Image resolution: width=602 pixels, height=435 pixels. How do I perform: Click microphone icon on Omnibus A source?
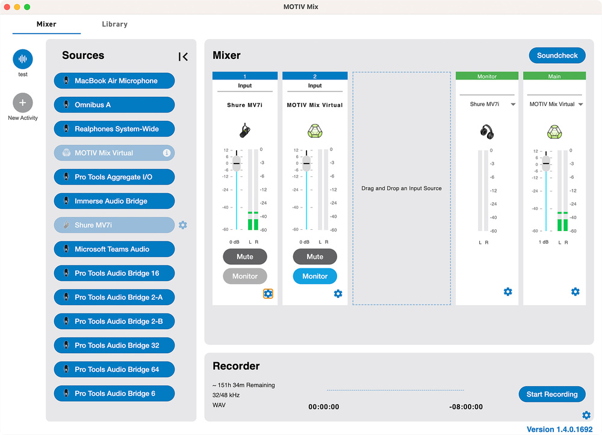pyautogui.click(x=66, y=104)
